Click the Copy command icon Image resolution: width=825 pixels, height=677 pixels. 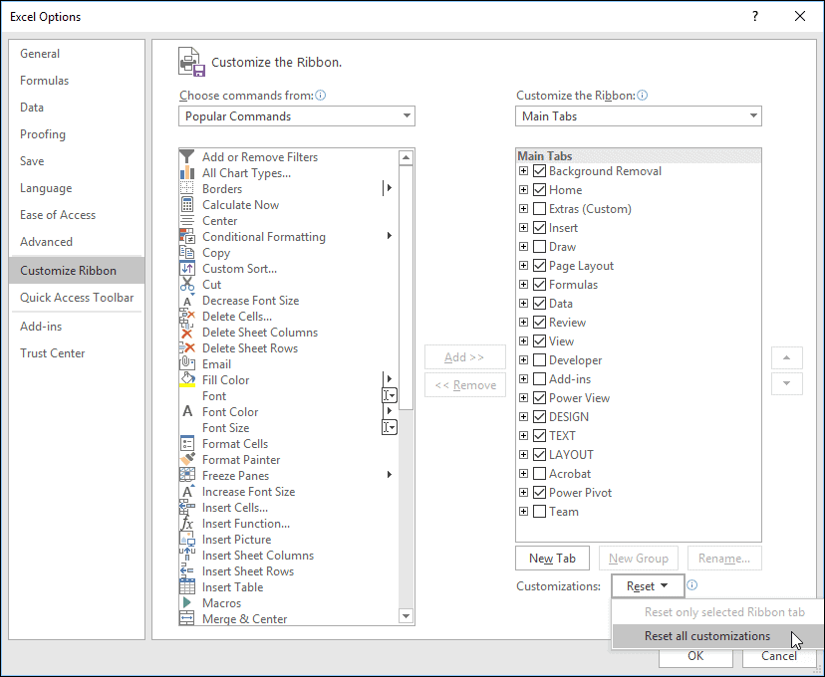tap(186, 252)
